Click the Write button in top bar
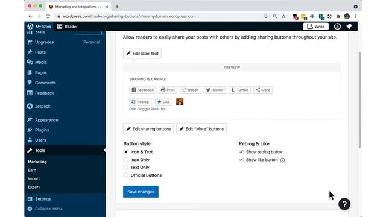The image size is (386, 217). point(316,27)
